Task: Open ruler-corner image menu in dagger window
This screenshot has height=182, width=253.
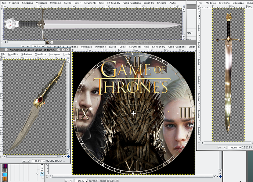Action: coord(1,57)
